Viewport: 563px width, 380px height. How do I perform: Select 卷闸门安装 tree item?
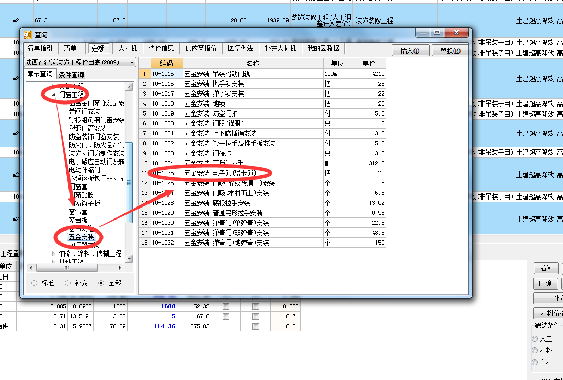click(x=84, y=112)
